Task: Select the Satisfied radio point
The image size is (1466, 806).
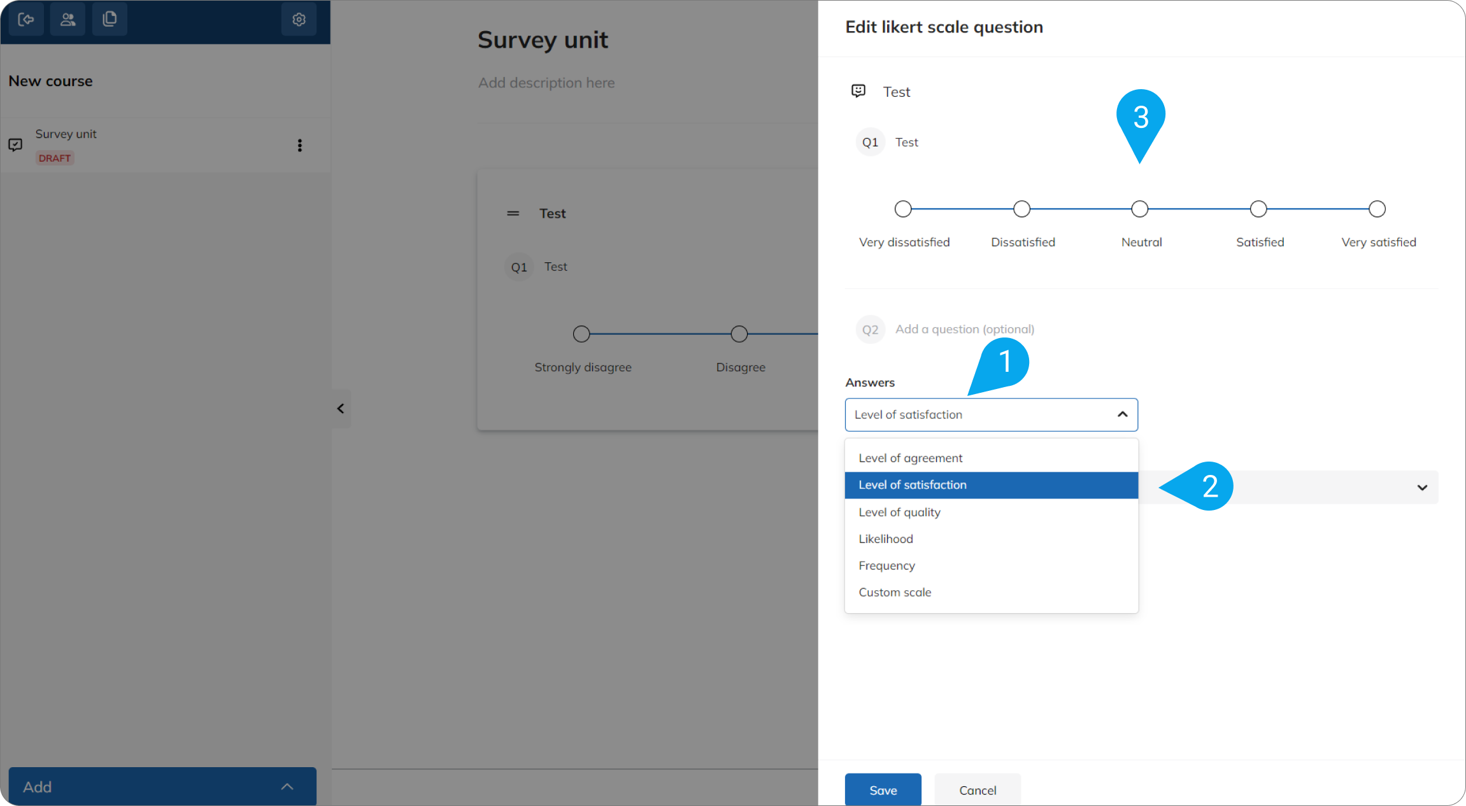Action: coord(1258,209)
